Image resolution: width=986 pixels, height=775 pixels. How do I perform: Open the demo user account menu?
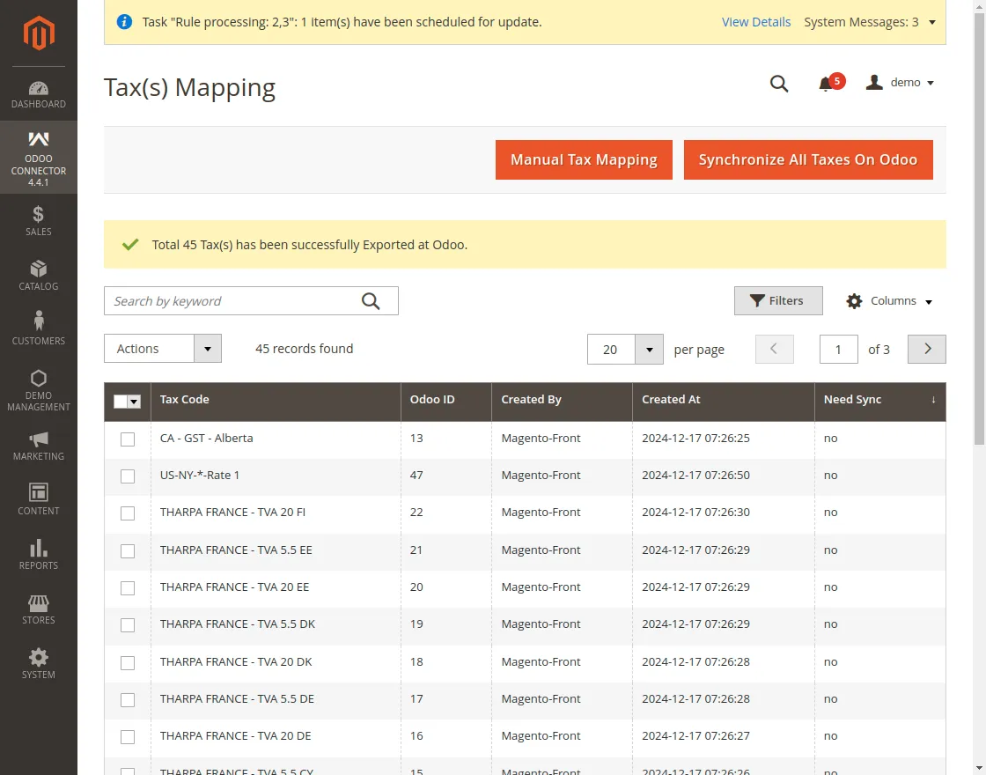click(900, 82)
